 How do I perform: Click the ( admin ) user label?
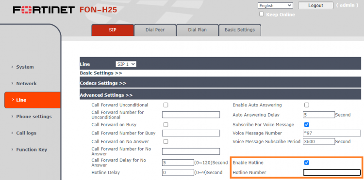pyautogui.click(x=347, y=5)
